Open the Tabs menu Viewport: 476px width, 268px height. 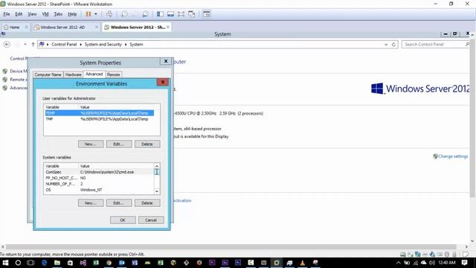58,14
